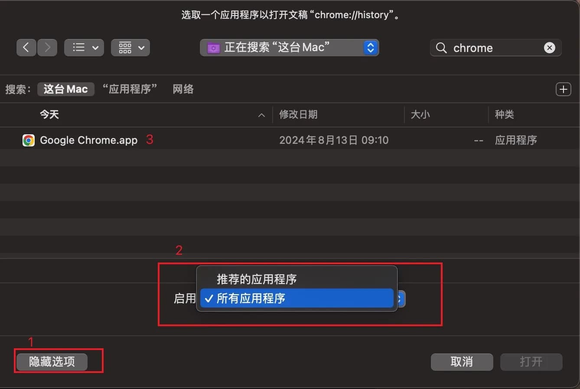Image resolution: width=580 pixels, height=389 pixels.
Task: Click the 取消 button
Action: [462, 362]
